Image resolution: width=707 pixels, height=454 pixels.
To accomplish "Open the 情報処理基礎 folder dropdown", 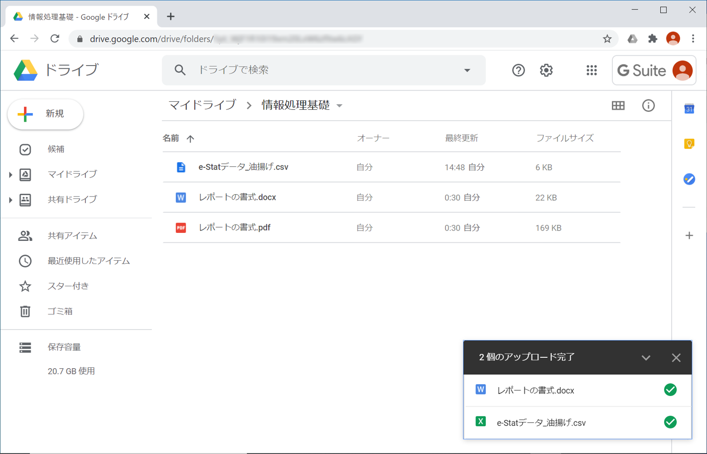I will [339, 106].
